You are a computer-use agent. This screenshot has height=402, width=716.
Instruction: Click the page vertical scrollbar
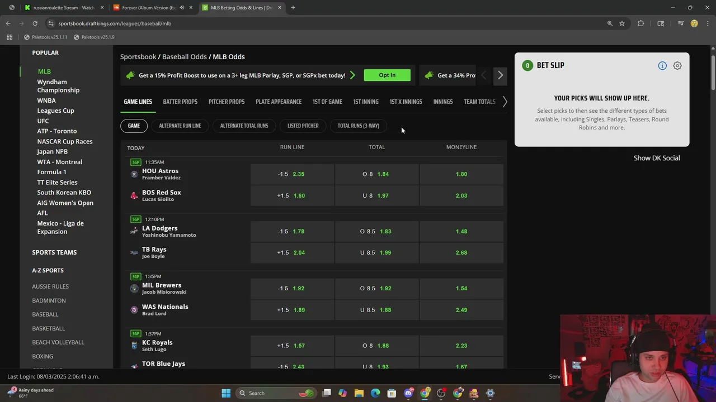[713, 71]
